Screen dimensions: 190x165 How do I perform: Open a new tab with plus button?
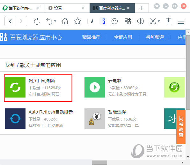tap(142, 8)
